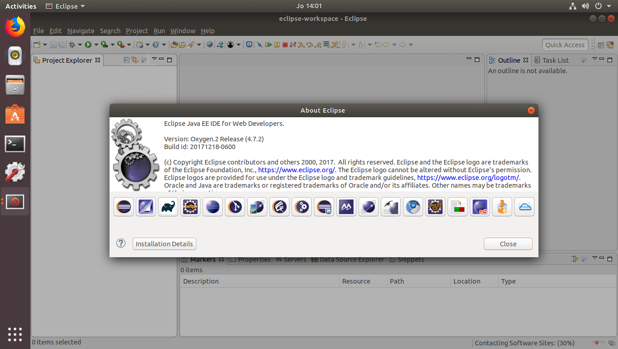Click the m2 Maven feature icon
Screen dimensions: 618x349
(480, 207)
